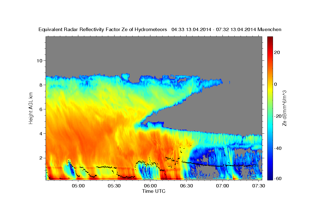The width and height of the screenshot is (324, 216).
Task: Click the height axis label 6
Action: [41, 109]
